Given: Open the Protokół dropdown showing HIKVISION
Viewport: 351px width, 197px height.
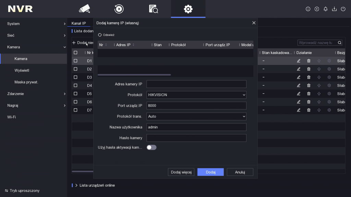Looking at the screenshot, I should pyautogui.click(x=196, y=95).
